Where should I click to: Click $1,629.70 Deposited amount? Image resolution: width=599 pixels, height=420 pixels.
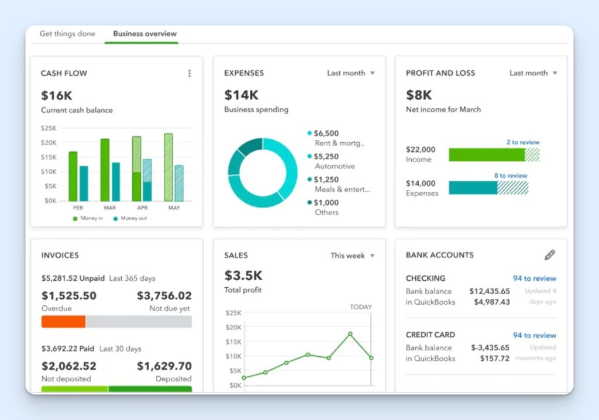point(164,366)
